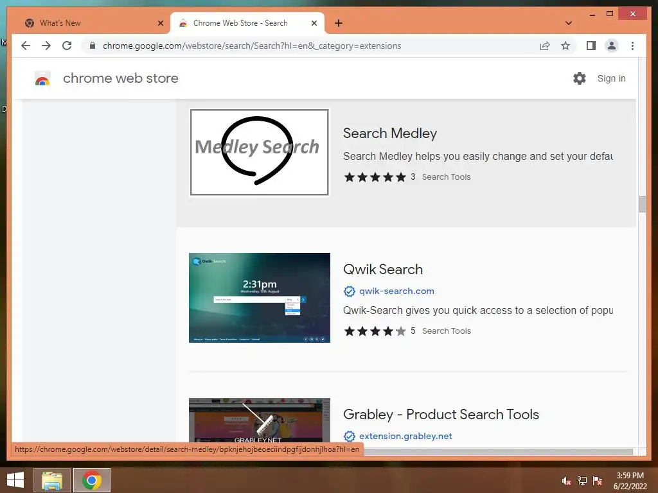The image size is (658, 493).
Task: Open the Search Medley extension title
Action: (x=390, y=134)
